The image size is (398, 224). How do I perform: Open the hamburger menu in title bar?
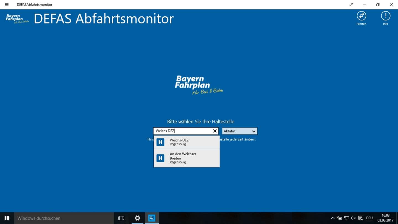tap(7, 5)
